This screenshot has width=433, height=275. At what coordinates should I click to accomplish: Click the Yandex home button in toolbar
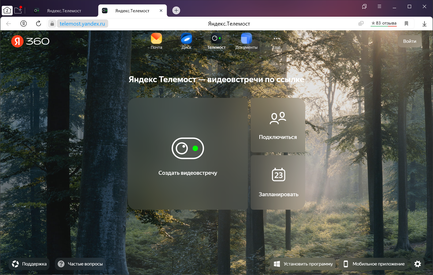[x=23, y=24]
